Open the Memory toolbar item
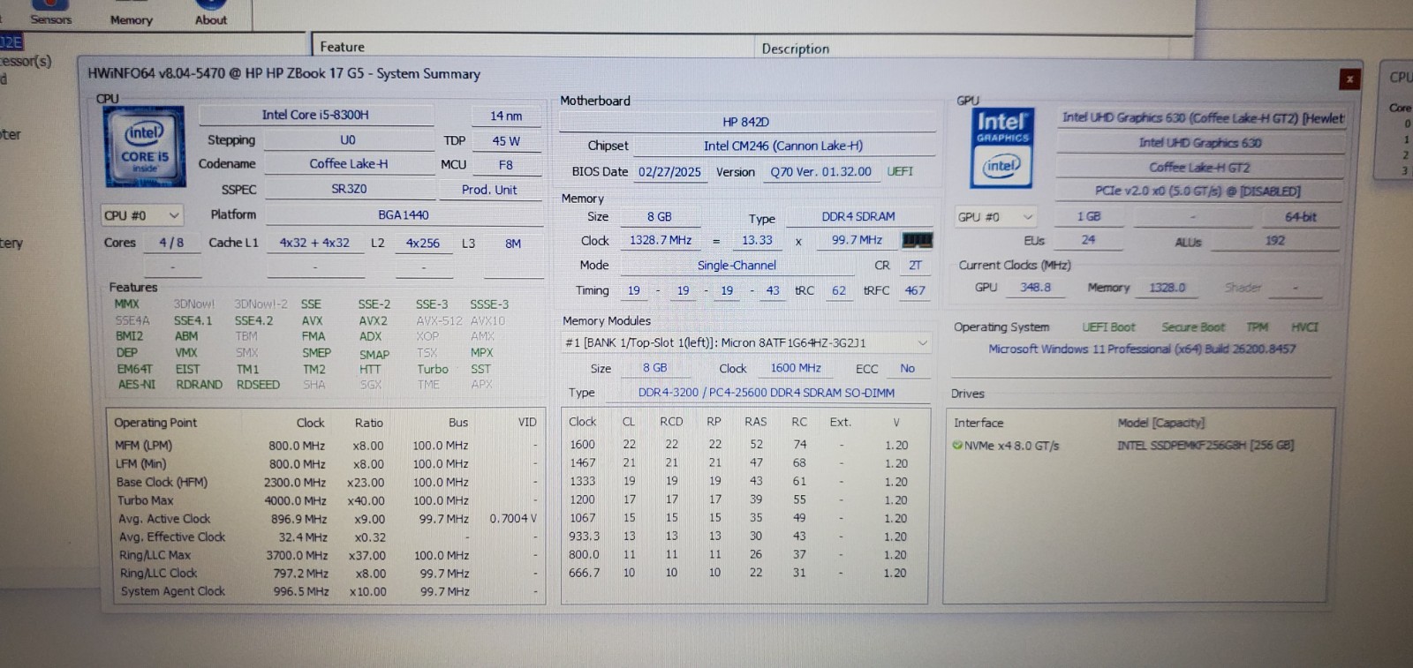This screenshot has width=1413, height=668. (131, 14)
